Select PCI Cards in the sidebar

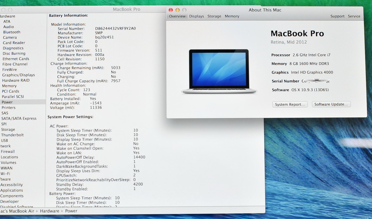pos(10,91)
